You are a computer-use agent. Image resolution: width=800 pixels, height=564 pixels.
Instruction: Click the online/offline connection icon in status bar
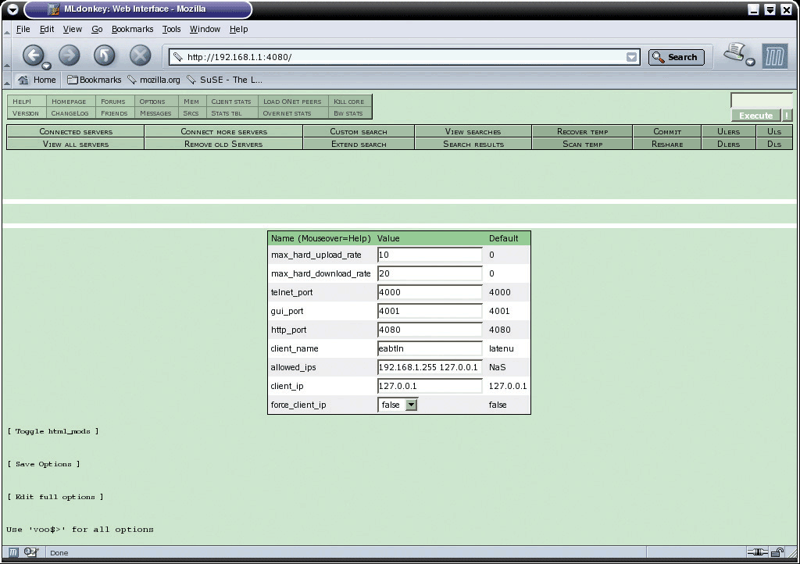coord(757,552)
